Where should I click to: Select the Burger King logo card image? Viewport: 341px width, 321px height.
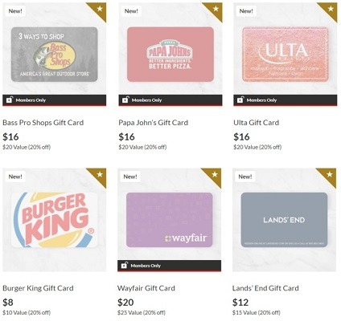click(x=55, y=220)
